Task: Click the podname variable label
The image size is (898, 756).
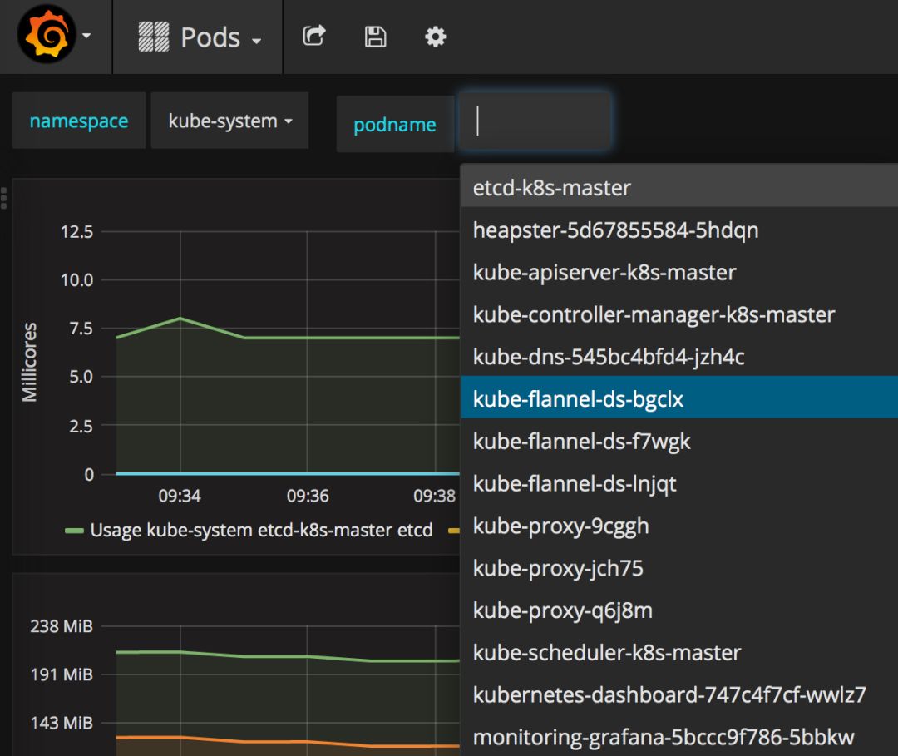Action: 395,124
